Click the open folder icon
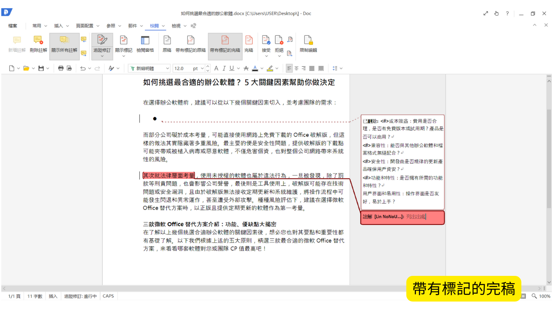The height and width of the screenshot is (311, 553). click(26, 68)
